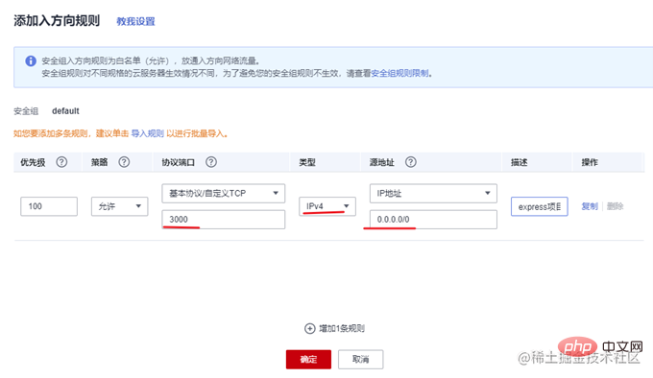Open the 基本协议/自定义TCP protocol dropdown
This screenshot has height=378, width=653.
(x=223, y=194)
